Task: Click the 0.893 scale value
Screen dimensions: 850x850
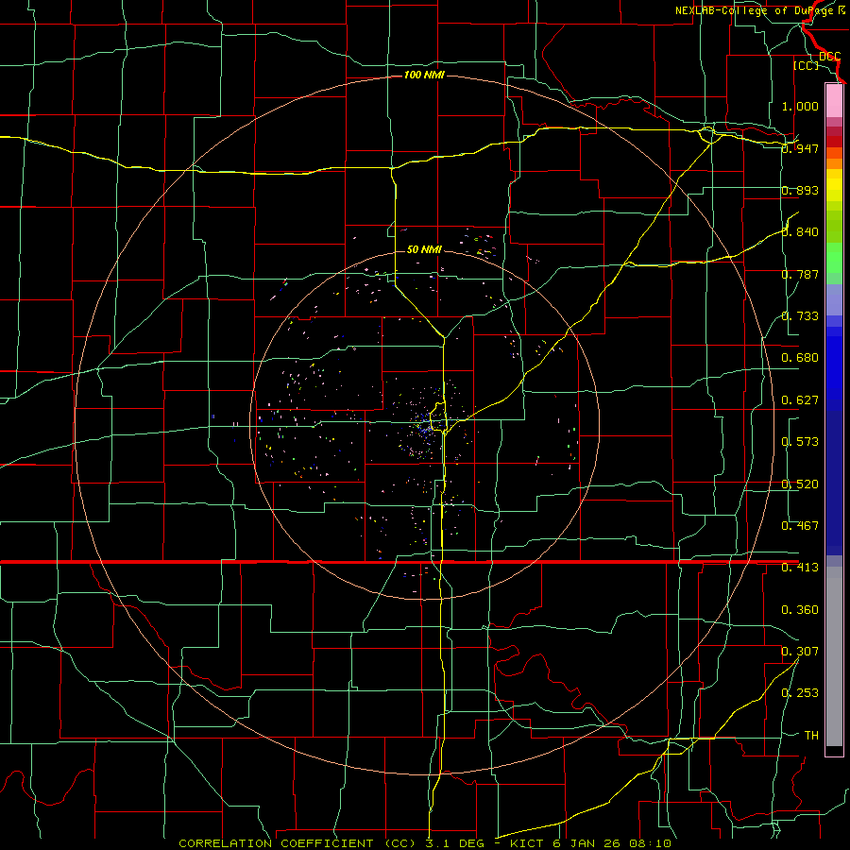Action: [x=800, y=190]
